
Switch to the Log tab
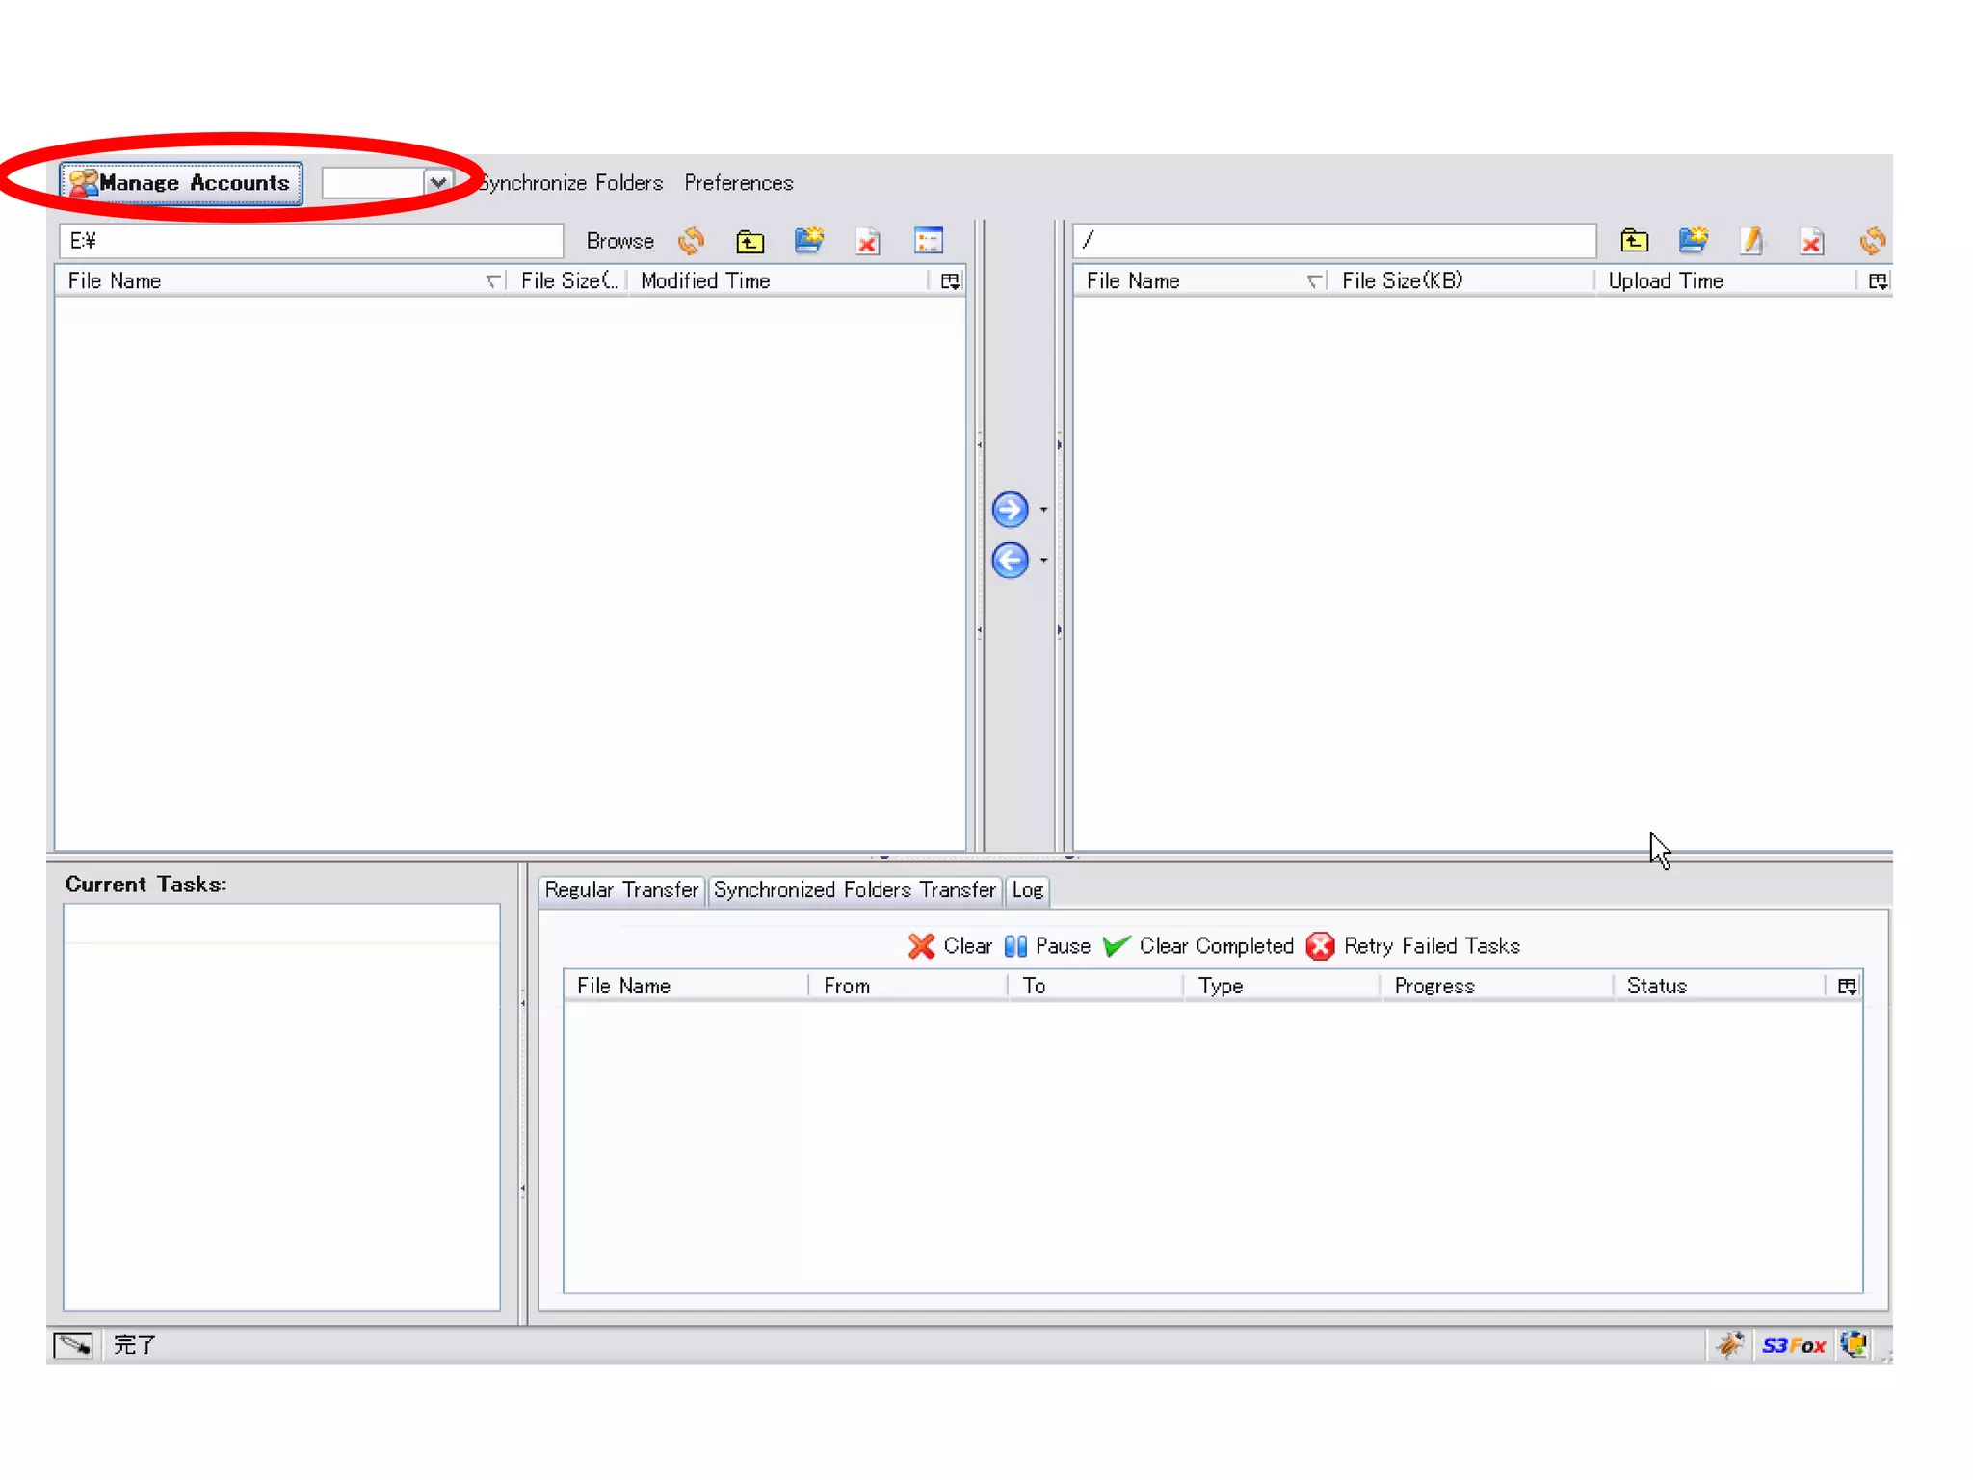[x=1028, y=890]
